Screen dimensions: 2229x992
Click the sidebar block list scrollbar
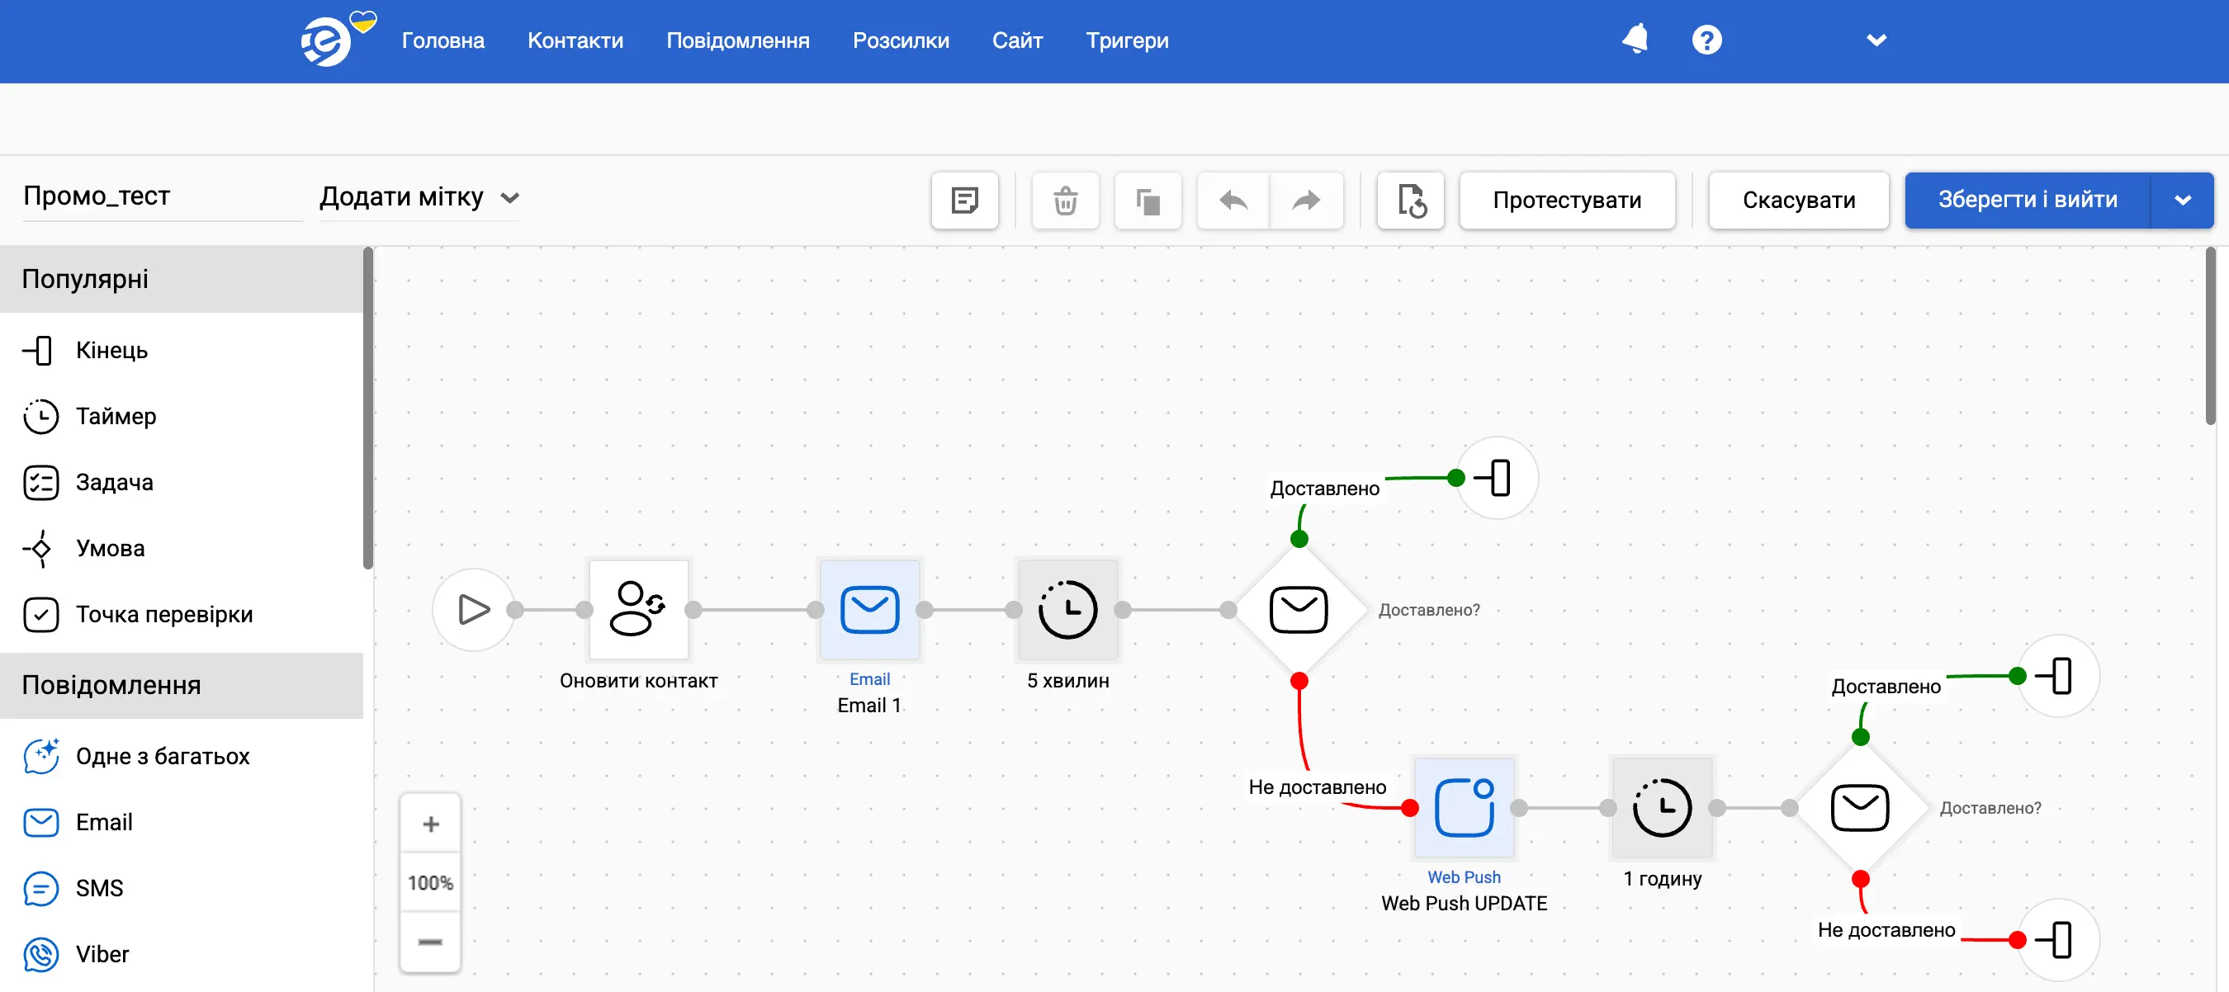click(x=367, y=409)
